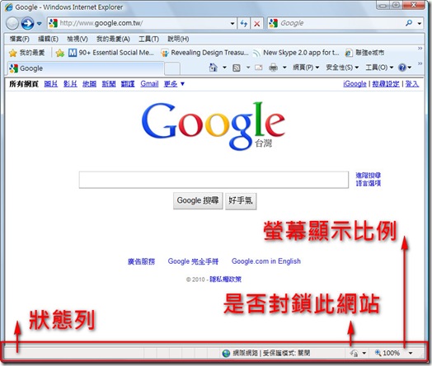Open the recent pages dropdown beside Forward
This screenshot has width=432, height=366.
40,24
